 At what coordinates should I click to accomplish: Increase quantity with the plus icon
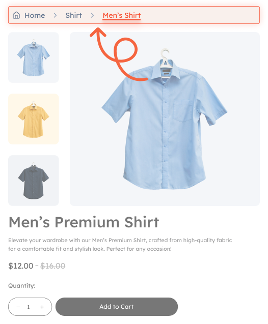pyautogui.click(x=42, y=307)
